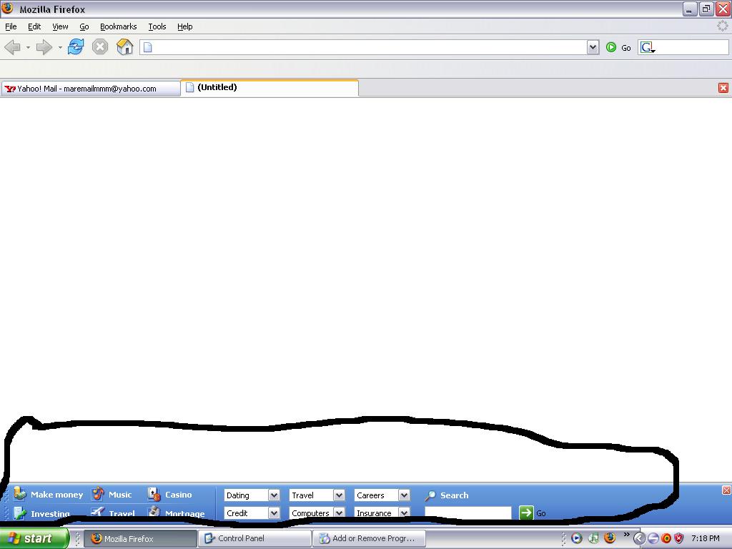Open the Tools menu

157,26
